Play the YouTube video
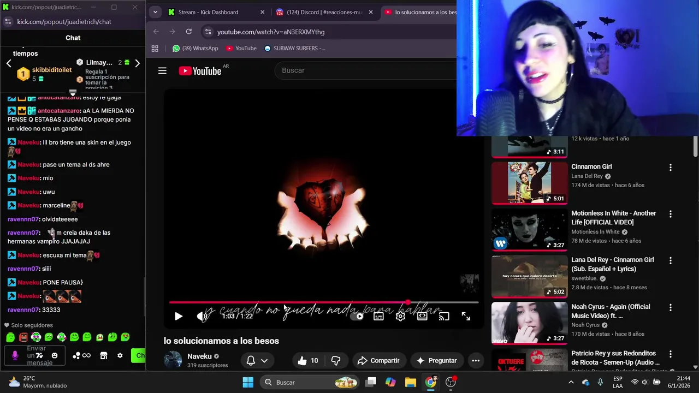Image resolution: width=699 pixels, height=393 pixels. (x=178, y=316)
